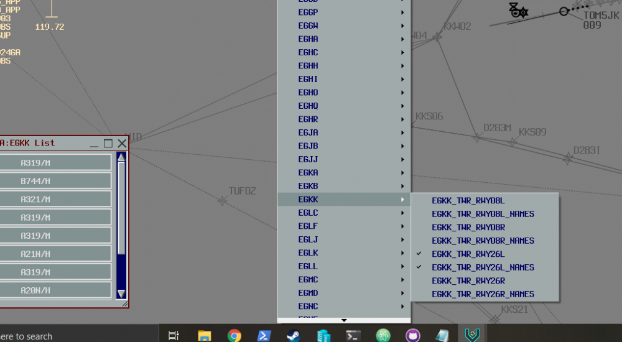This screenshot has height=342, width=622.
Task: Disable the checked EGKK_TWR_RWY26L_NAMES entry
Action: click(483, 267)
